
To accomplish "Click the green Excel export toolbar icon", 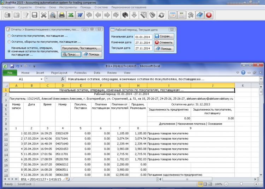I will coord(71,15).
